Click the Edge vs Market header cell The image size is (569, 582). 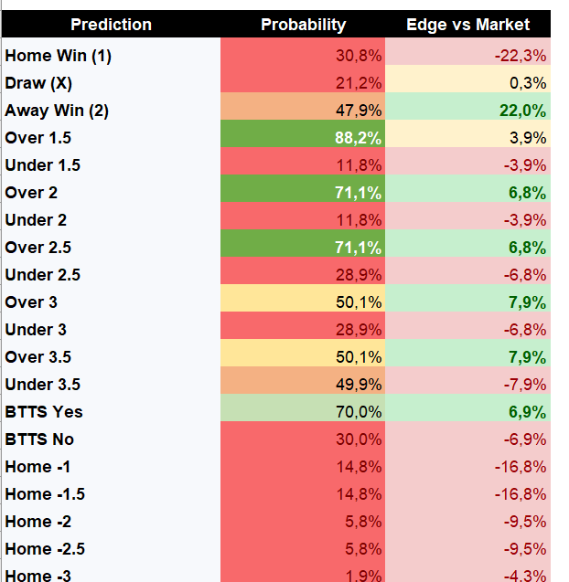(x=467, y=25)
